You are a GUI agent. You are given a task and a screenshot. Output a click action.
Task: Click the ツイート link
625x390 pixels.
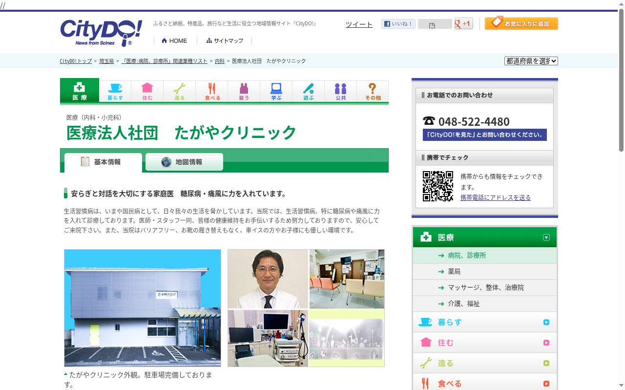[x=359, y=24]
